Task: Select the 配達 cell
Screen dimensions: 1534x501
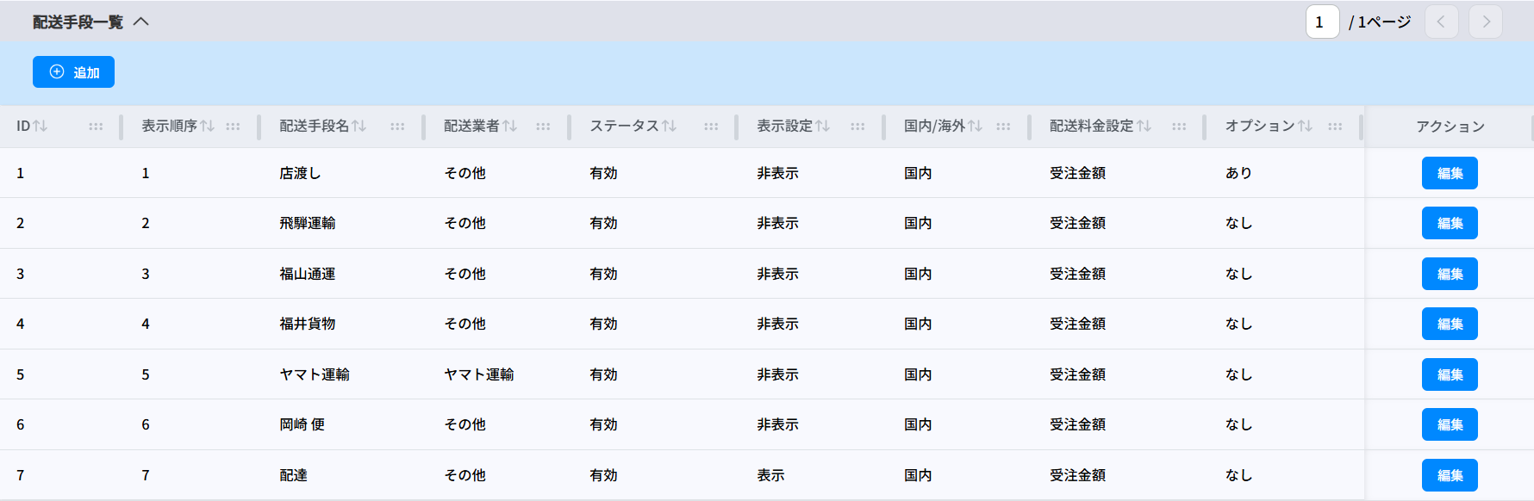Action: (x=293, y=475)
